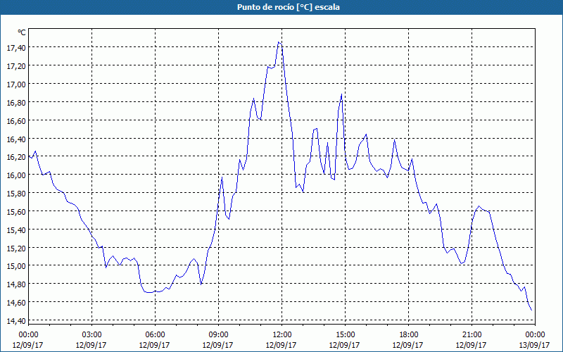
Task: Click the dew point peak near 12:00
Action: [279, 42]
